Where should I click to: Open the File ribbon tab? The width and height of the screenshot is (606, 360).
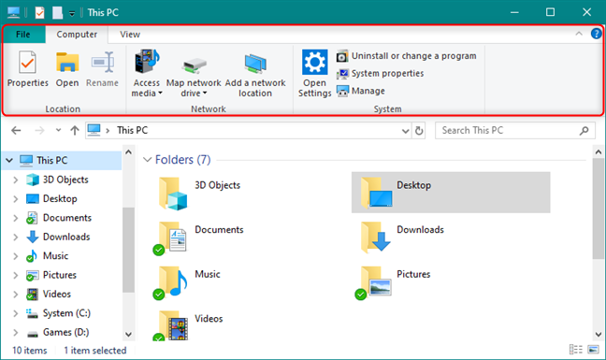pos(23,35)
